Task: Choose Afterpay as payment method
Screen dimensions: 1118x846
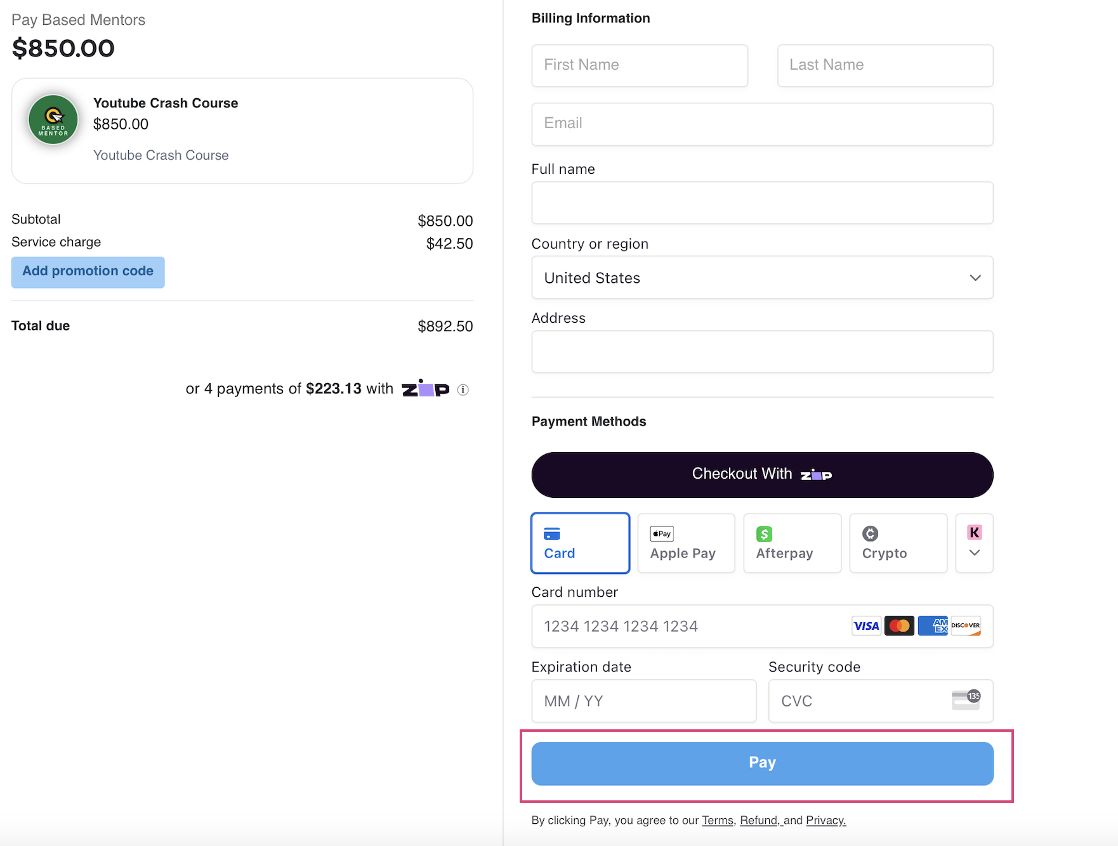Action: point(792,543)
